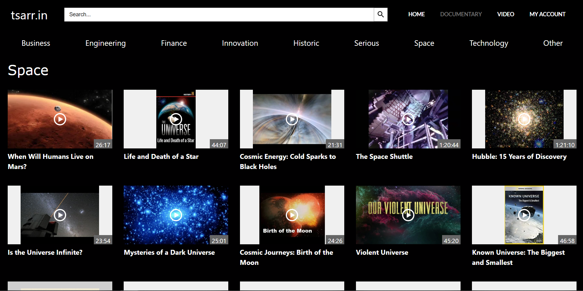The image size is (583, 291).
Task: Select the Space category
Action: click(x=424, y=43)
